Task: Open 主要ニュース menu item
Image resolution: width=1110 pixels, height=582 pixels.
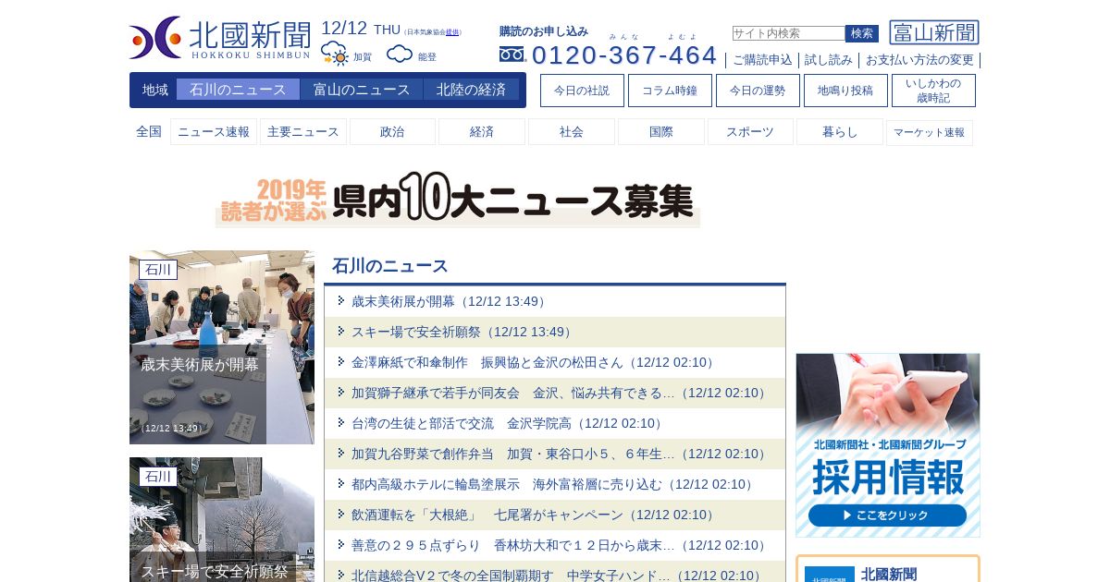Action: click(303, 132)
